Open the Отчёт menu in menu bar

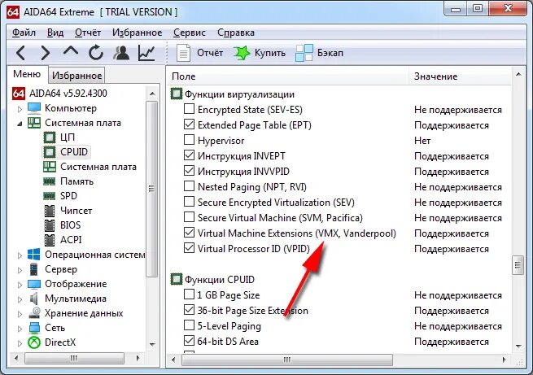pyautogui.click(x=88, y=33)
